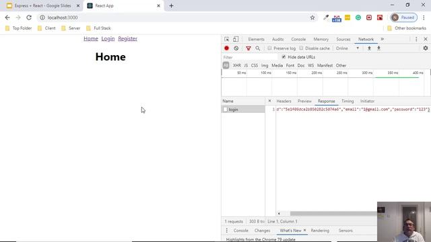Close the request details pane

point(269,101)
